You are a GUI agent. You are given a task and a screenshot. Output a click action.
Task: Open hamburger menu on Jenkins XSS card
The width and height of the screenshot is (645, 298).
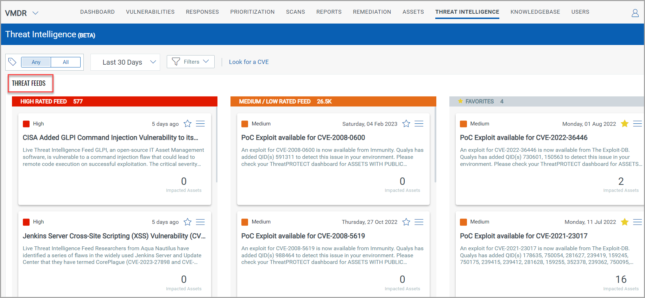coord(200,222)
